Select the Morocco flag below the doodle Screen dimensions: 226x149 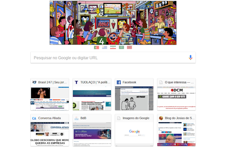point(130,47)
